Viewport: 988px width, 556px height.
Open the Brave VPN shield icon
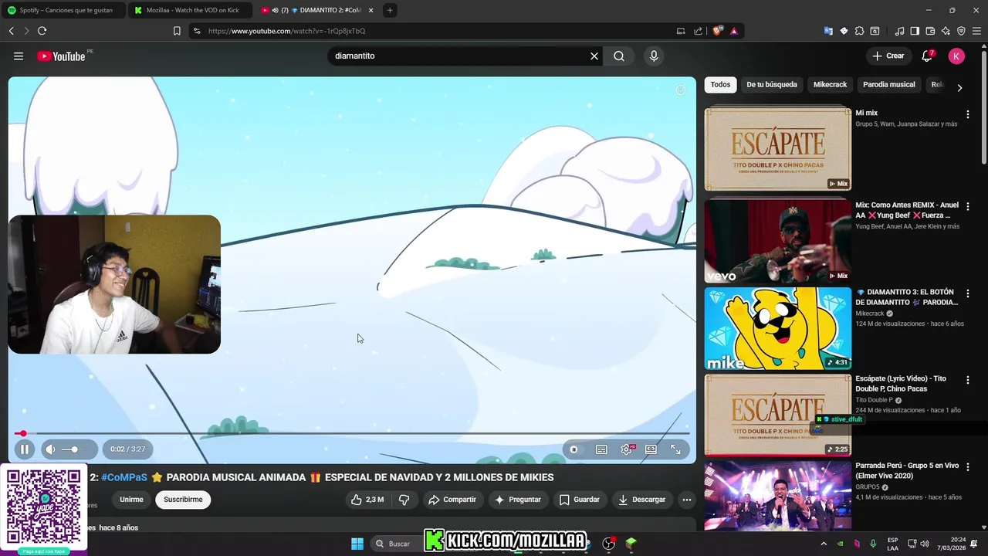coord(961,31)
